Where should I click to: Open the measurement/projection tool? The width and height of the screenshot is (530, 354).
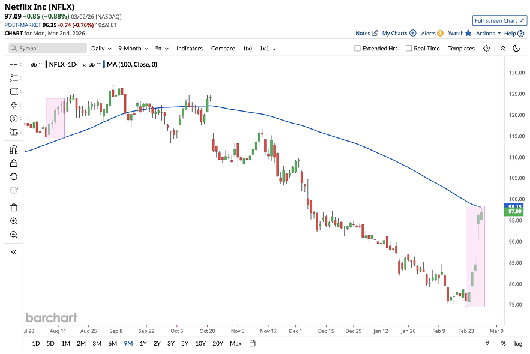[14, 132]
